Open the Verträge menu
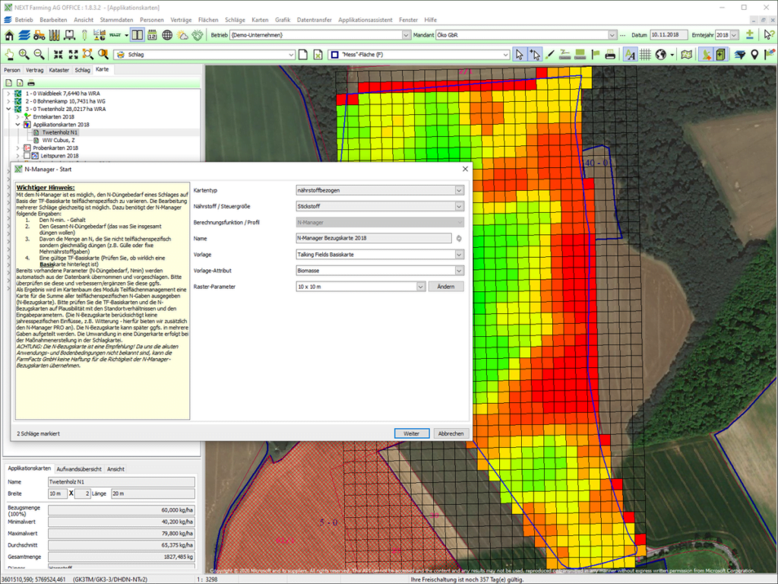 (182, 20)
